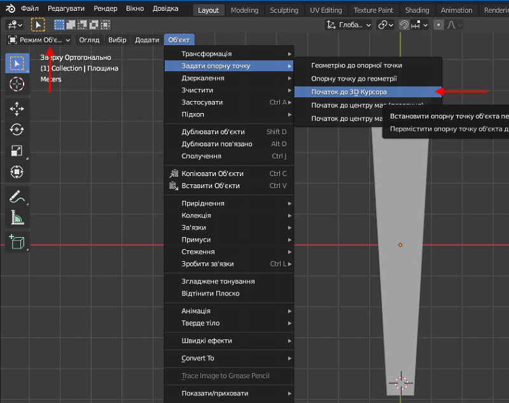Viewport: 509px width, 403px height.
Task: Select 'Геометрію до опорної точки'
Action: [368, 65]
